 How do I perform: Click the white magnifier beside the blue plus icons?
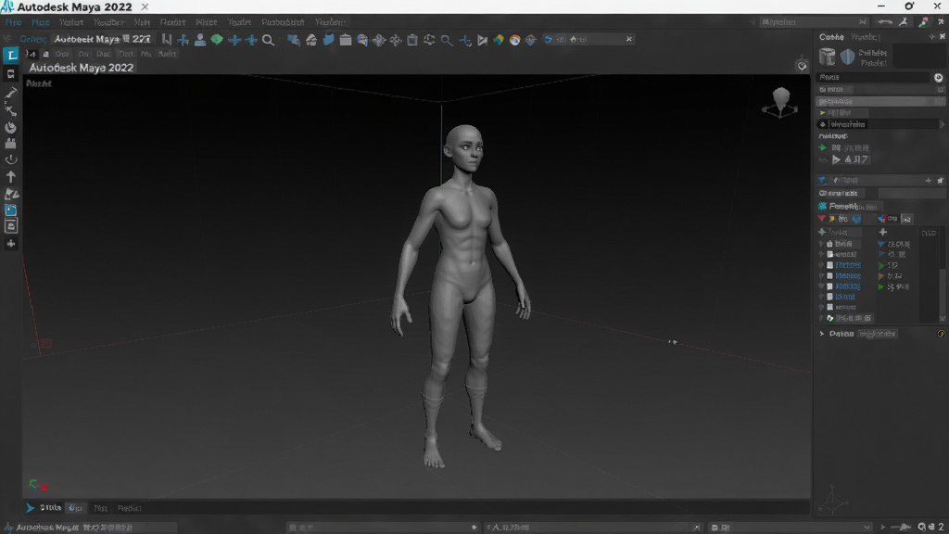pyautogui.click(x=268, y=41)
